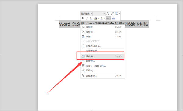Decrease font size with the A- icon
This screenshot has width=183, height=111.
112,14
